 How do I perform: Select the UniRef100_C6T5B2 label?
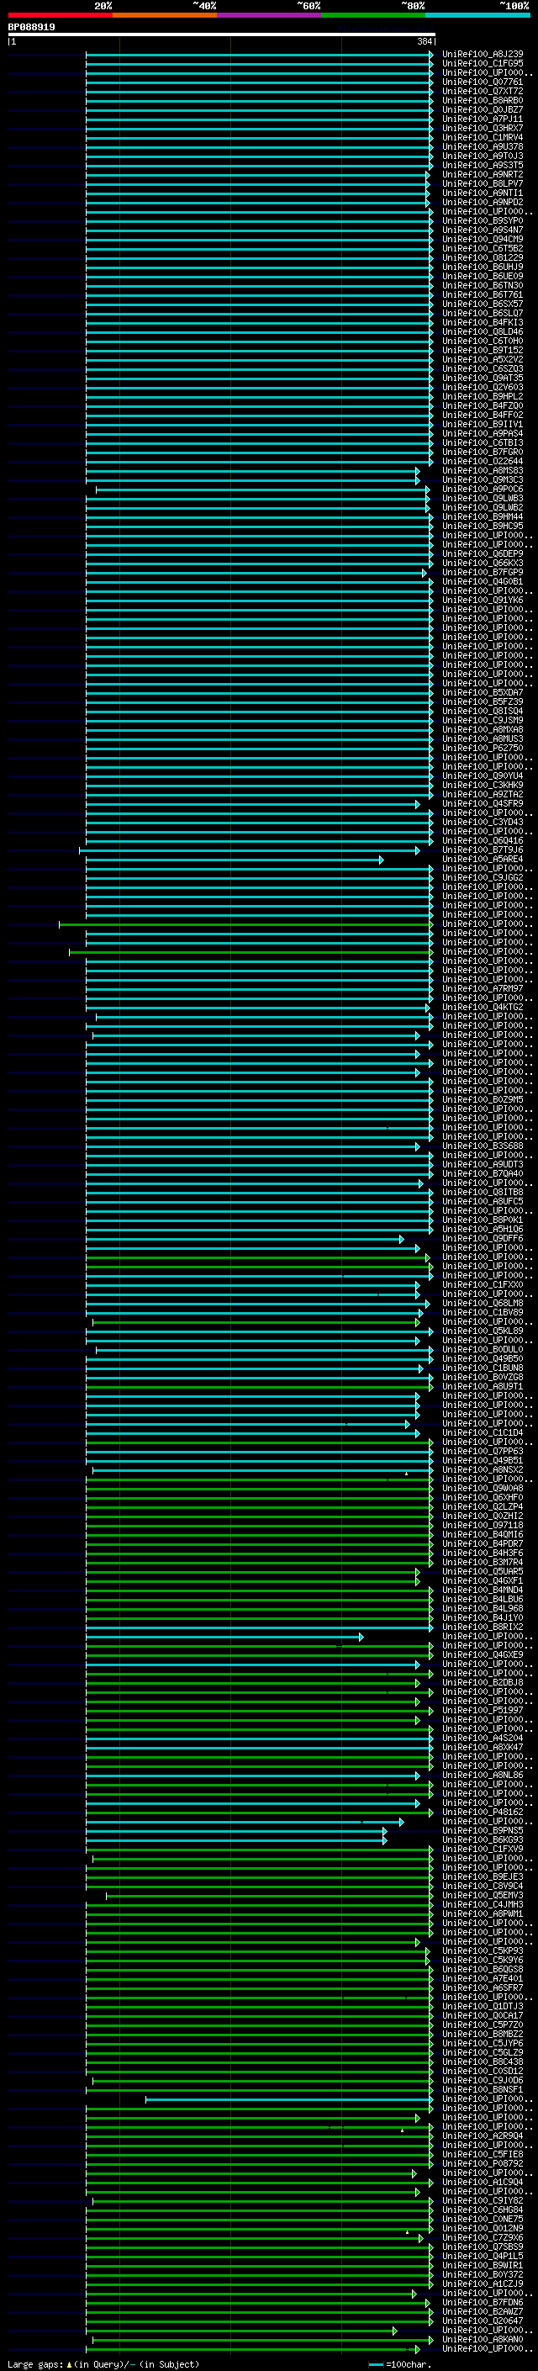pos(483,248)
